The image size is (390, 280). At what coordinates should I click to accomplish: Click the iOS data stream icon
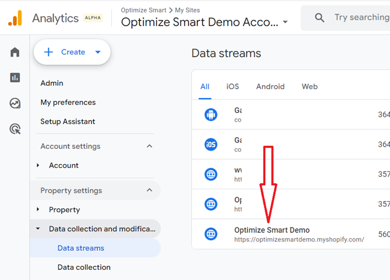pos(211,144)
